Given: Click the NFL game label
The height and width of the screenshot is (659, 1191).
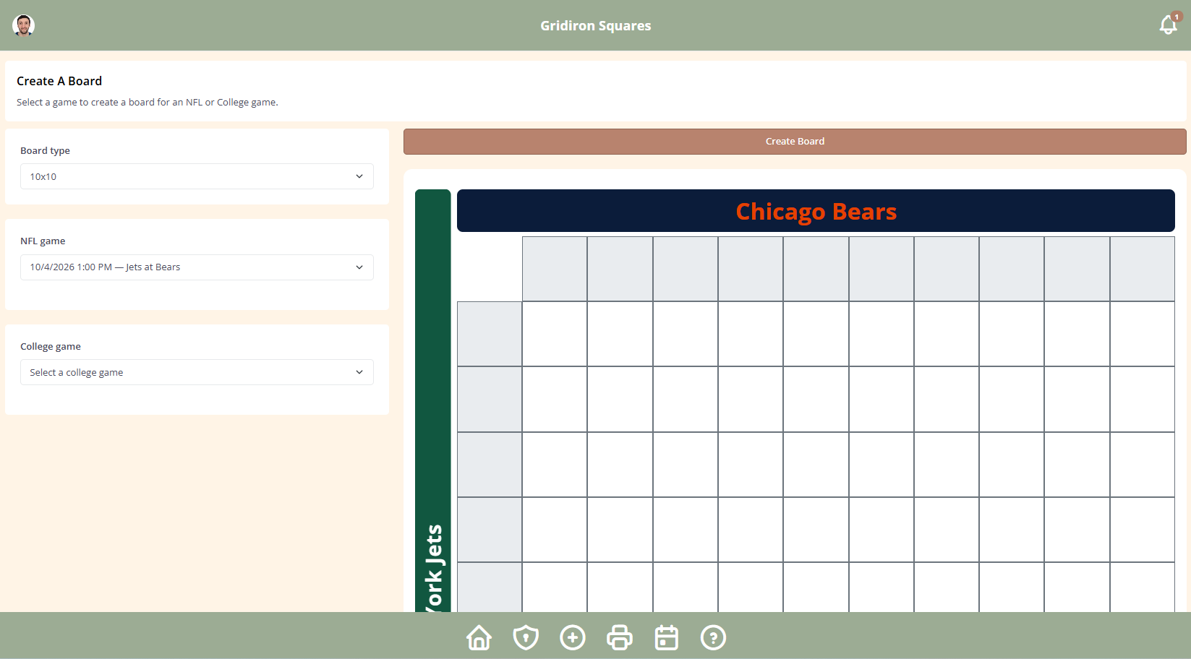Looking at the screenshot, I should [43, 241].
